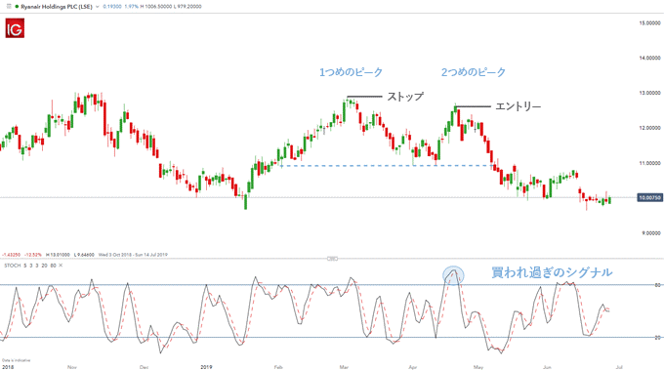
Task: Select the 1つめのピーク annotation label
Action: [351, 72]
